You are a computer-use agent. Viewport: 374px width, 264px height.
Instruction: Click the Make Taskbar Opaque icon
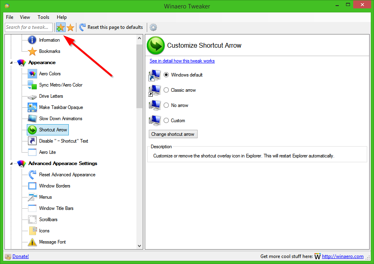pyautogui.click(x=32, y=107)
